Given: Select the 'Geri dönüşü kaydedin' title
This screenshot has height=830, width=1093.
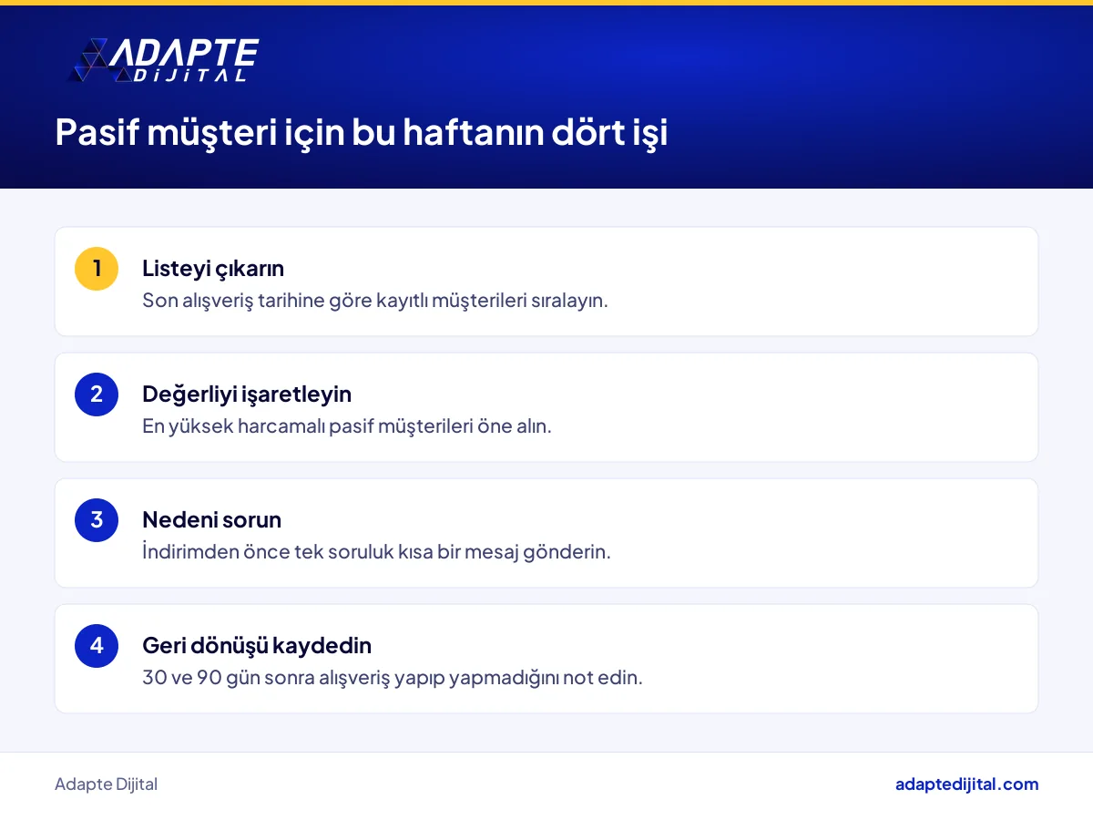Looking at the screenshot, I should 257,646.
